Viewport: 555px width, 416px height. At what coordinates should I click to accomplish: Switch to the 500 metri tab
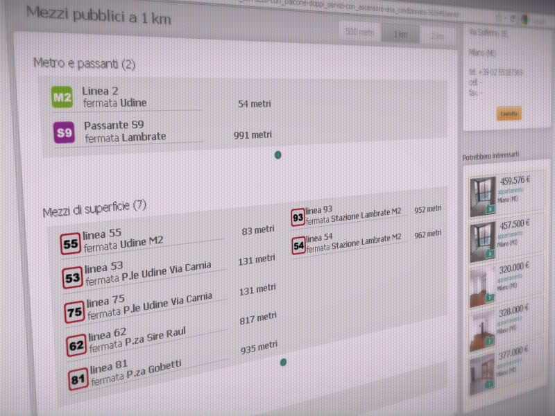pyautogui.click(x=359, y=32)
